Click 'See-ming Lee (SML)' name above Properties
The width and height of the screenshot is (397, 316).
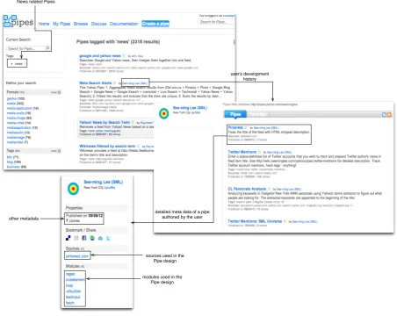tap(104, 182)
